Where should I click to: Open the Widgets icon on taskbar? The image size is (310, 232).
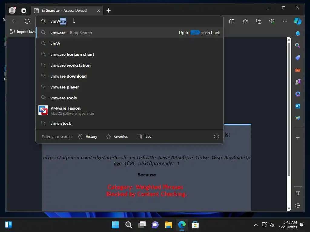[8, 225]
